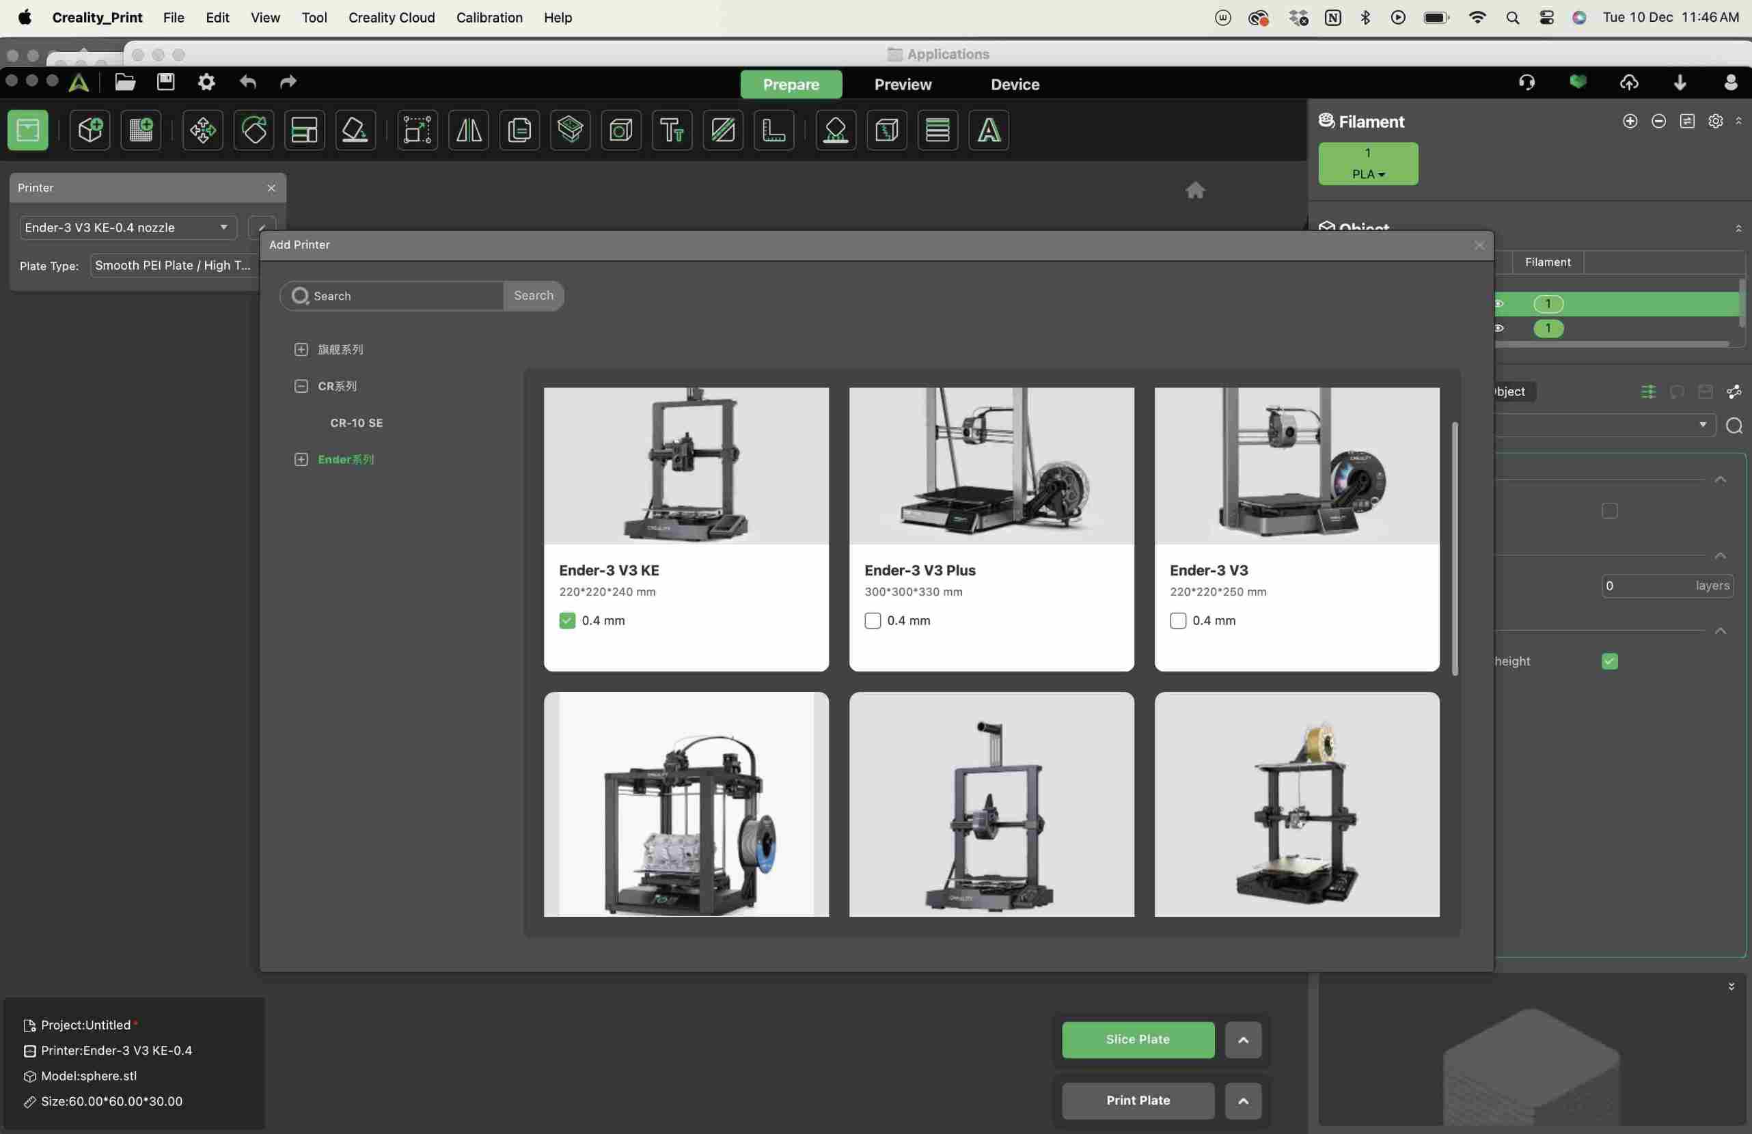This screenshot has width=1752, height=1134.
Task: Open the user account profile icon
Action: coord(1732,82)
